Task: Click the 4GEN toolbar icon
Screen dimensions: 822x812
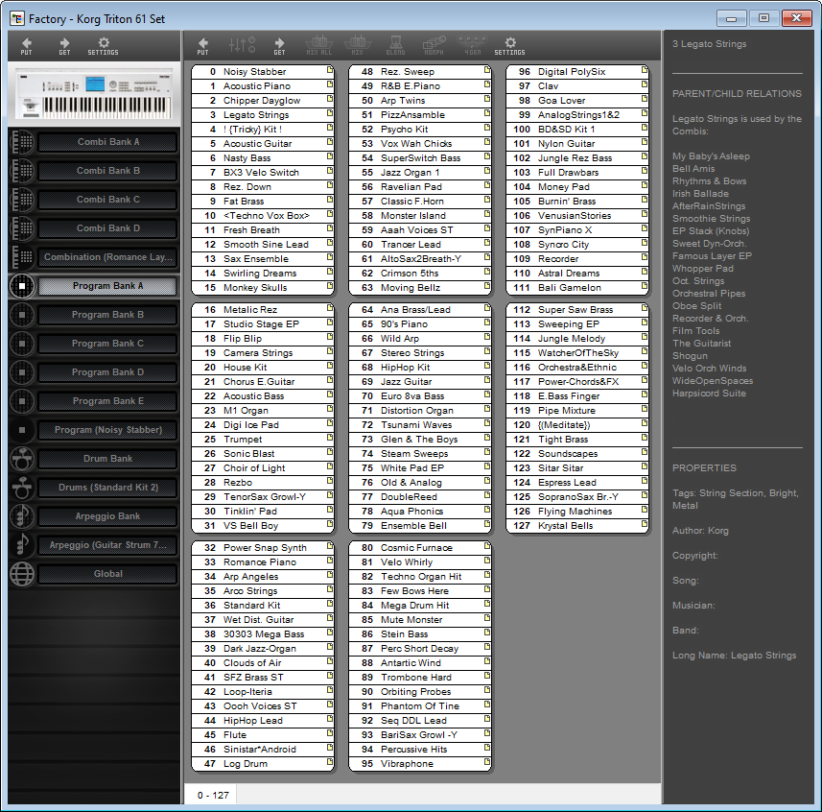Action: (x=472, y=46)
